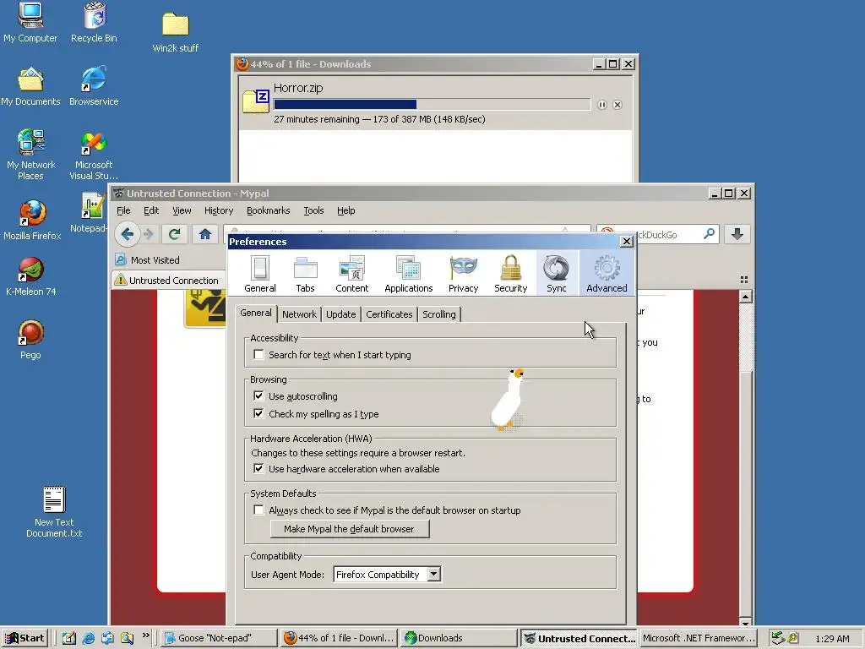Pause the Horror.zip download
Viewport: 865px width, 649px height.
tap(601, 105)
